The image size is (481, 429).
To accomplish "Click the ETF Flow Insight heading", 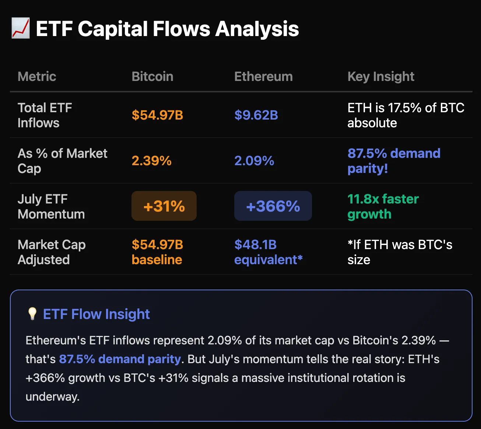I will (96, 314).
